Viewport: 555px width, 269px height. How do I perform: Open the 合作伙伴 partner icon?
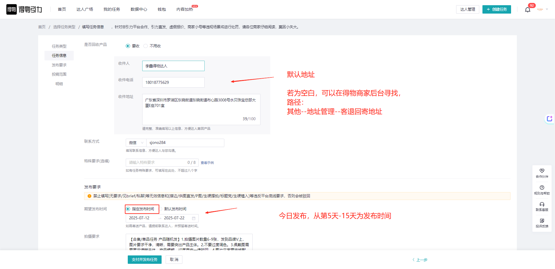point(542,171)
